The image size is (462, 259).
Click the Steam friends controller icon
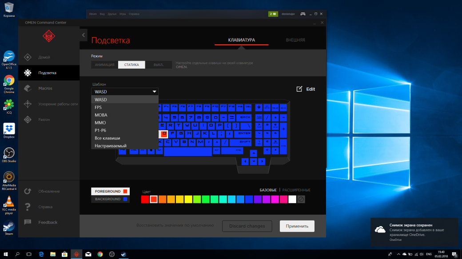303,14
